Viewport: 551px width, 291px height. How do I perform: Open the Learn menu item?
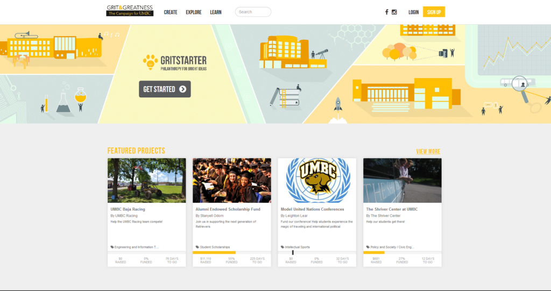(x=216, y=12)
